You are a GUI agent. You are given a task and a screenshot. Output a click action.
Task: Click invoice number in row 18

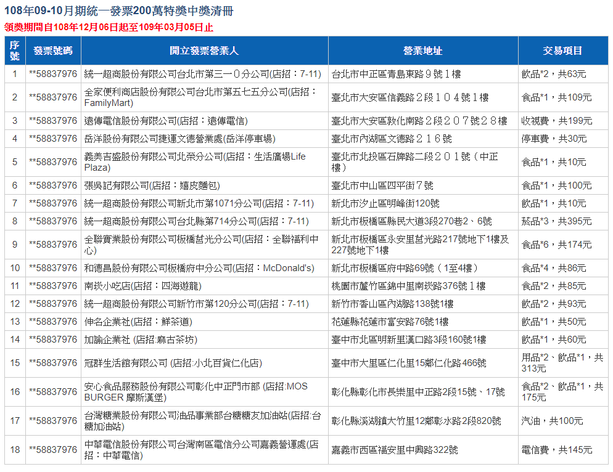[53, 450]
